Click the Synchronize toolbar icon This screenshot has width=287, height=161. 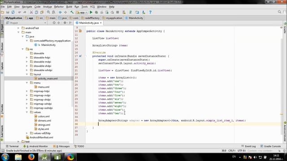[13, 12]
